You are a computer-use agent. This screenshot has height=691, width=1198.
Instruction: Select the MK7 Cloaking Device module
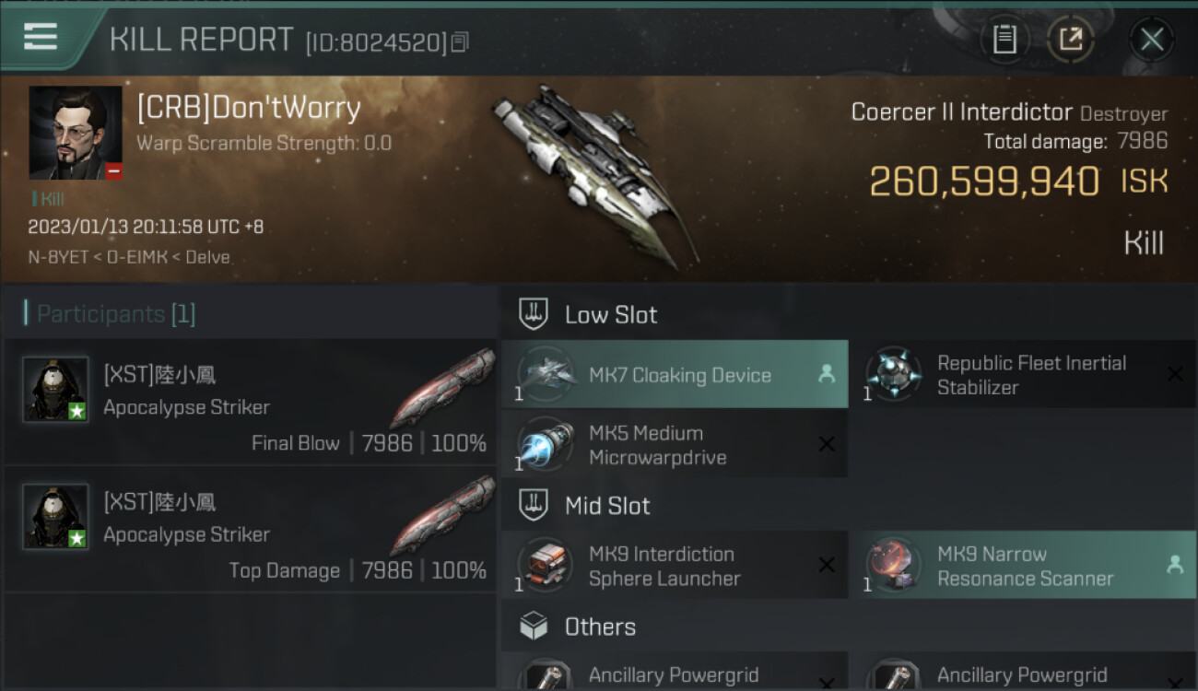click(x=675, y=374)
